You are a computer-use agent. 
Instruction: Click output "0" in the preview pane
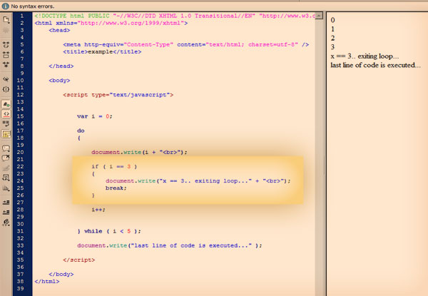332,20
